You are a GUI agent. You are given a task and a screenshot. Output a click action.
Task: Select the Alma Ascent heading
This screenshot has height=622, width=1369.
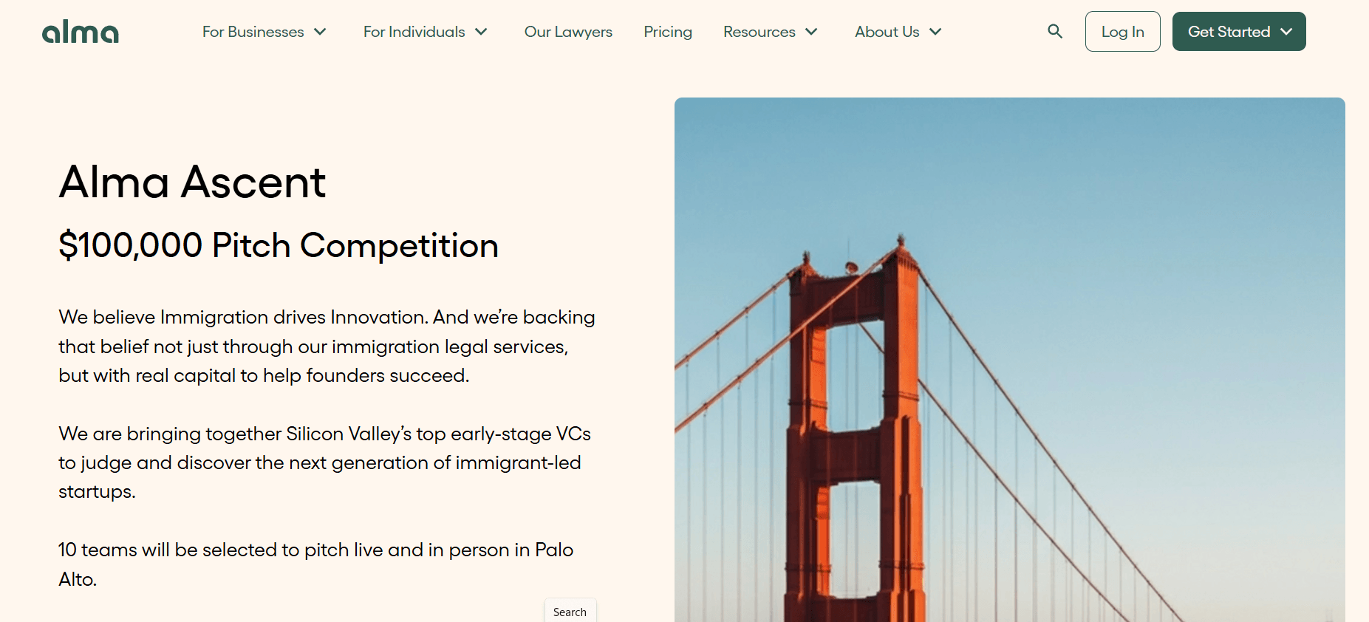point(192,182)
